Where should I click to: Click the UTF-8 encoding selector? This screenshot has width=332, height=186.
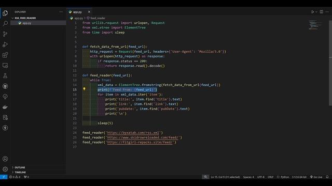260,177
